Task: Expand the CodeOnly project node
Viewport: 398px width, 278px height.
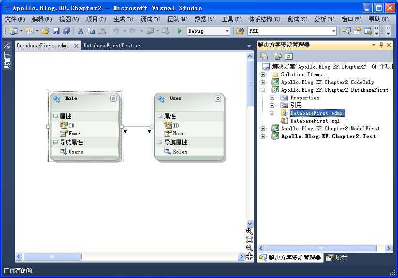Action: tap(263, 82)
